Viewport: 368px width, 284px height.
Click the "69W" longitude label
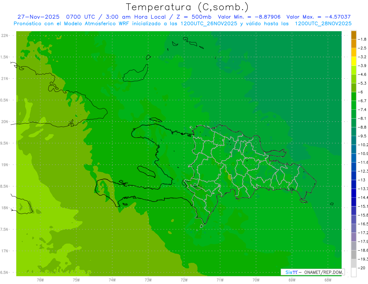[292, 280]
